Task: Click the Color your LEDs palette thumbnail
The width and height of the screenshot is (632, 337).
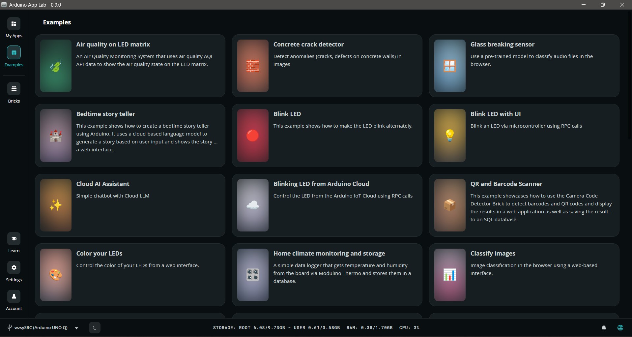Action: pos(56,275)
